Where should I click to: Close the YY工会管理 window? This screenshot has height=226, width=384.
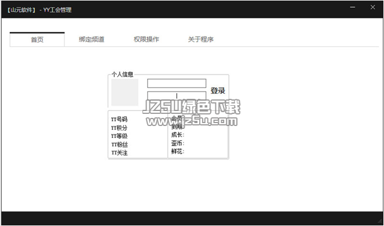coord(373,8)
